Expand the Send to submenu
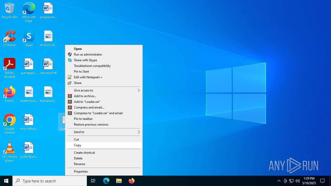 [104, 132]
